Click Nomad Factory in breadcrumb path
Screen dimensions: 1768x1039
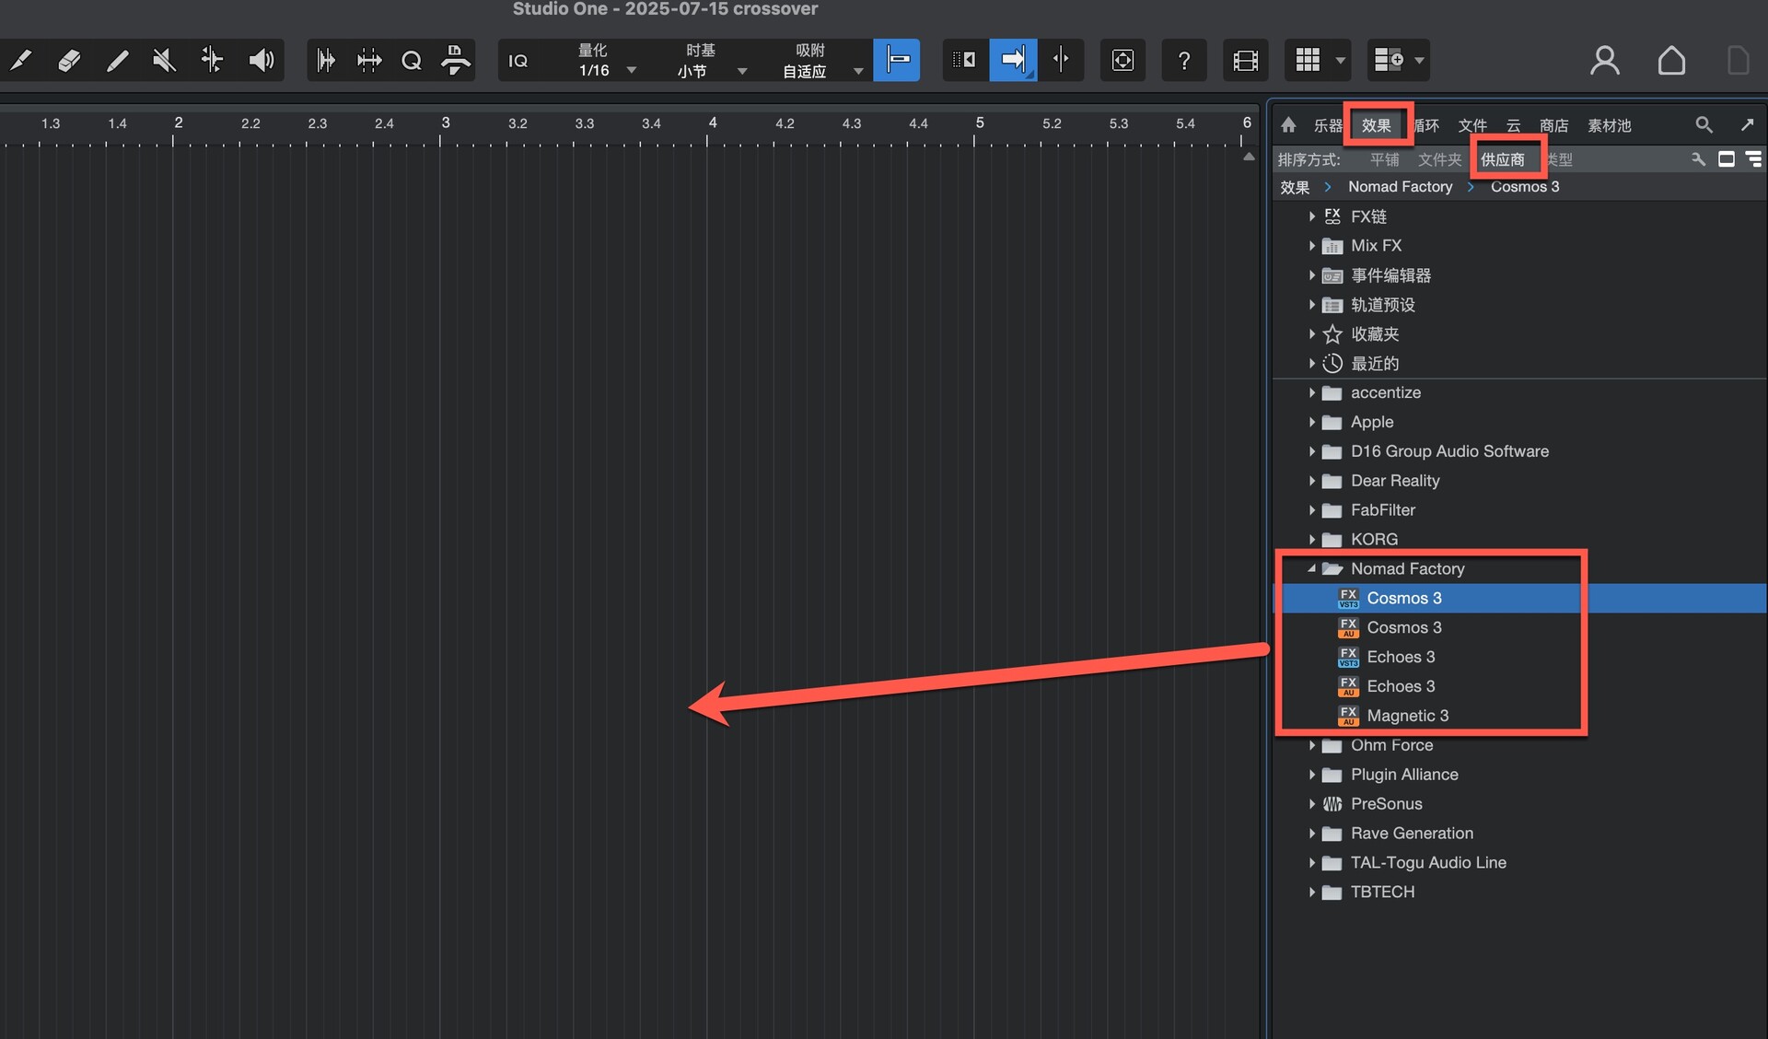[1400, 187]
